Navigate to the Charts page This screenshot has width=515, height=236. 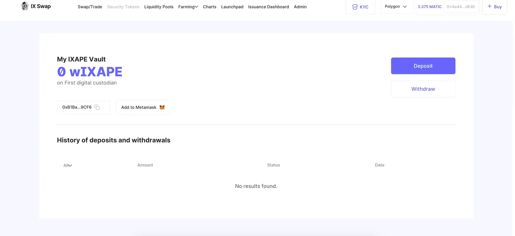click(209, 7)
